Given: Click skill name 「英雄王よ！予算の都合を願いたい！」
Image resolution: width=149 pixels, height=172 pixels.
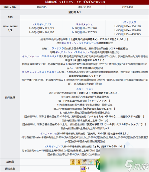Looking at the screenshot, I should [x=98, y=93].
